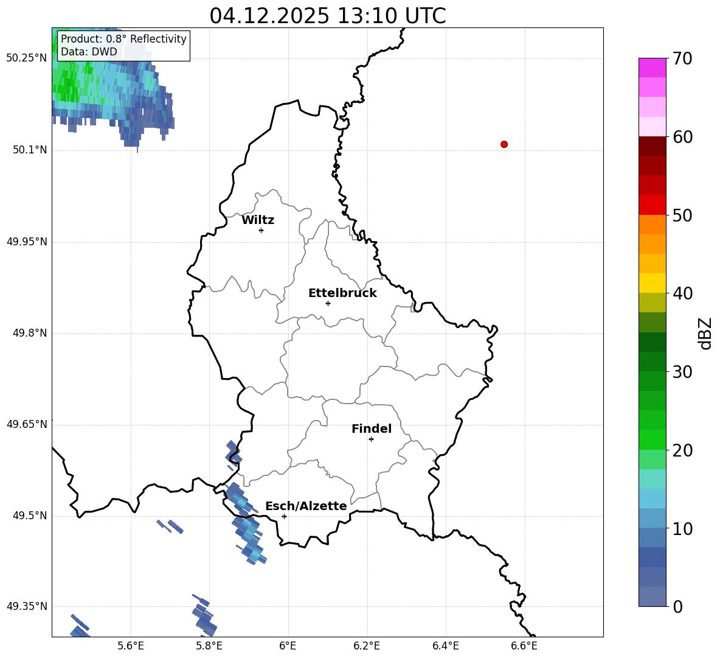The width and height of the screenshot is (720, 658).
Task: Click the '49.95°N' latitude label
Action: pos(27,242)
